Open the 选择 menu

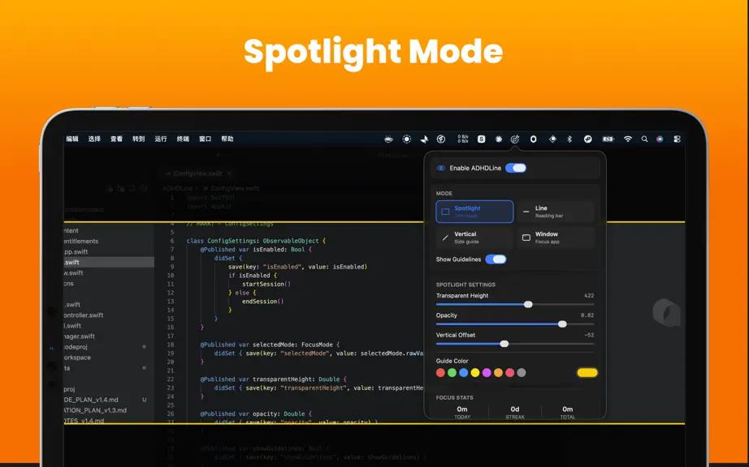(x=94, y=139)
